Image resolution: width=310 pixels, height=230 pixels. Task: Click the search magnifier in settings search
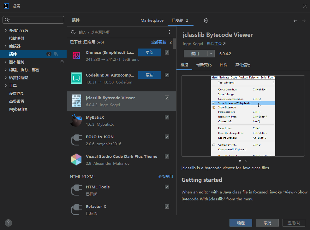[7, 20]
